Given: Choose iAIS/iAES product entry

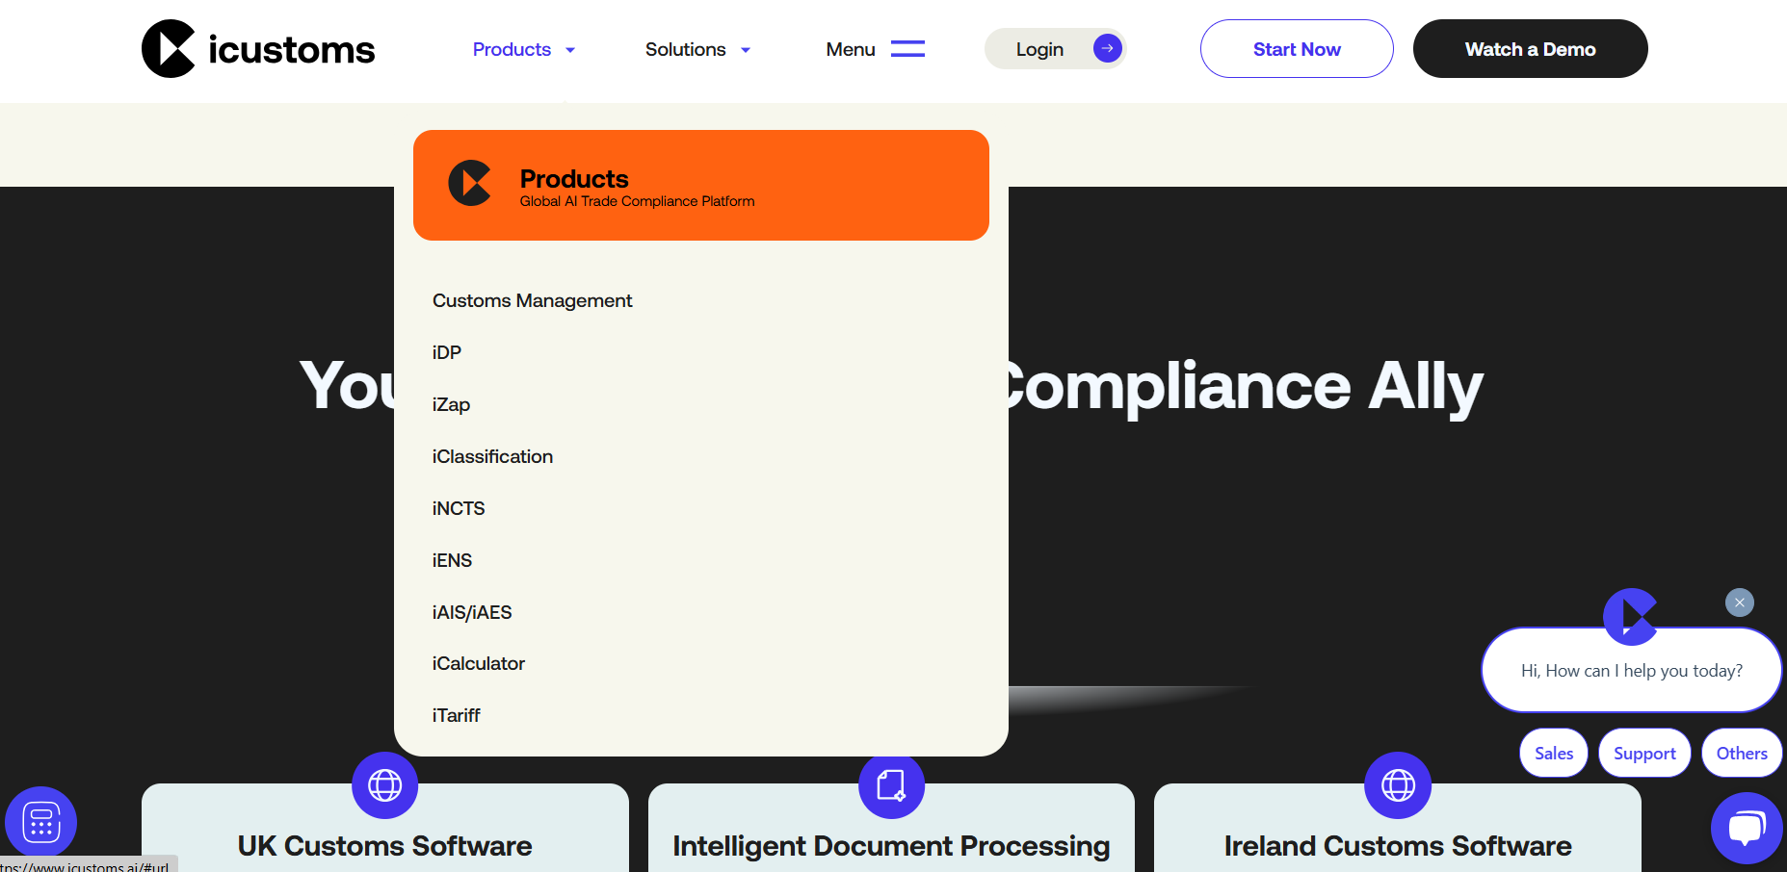Looking at the screenshot, I should pos(472,612).
